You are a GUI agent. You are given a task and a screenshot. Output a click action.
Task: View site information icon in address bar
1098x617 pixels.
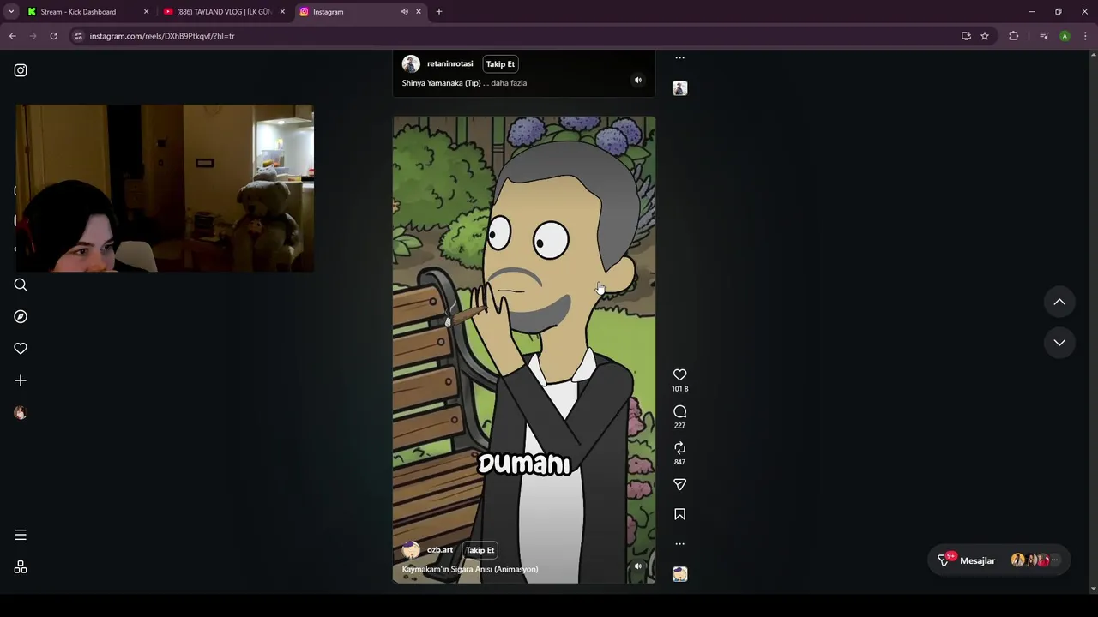[x=78, y=36]
